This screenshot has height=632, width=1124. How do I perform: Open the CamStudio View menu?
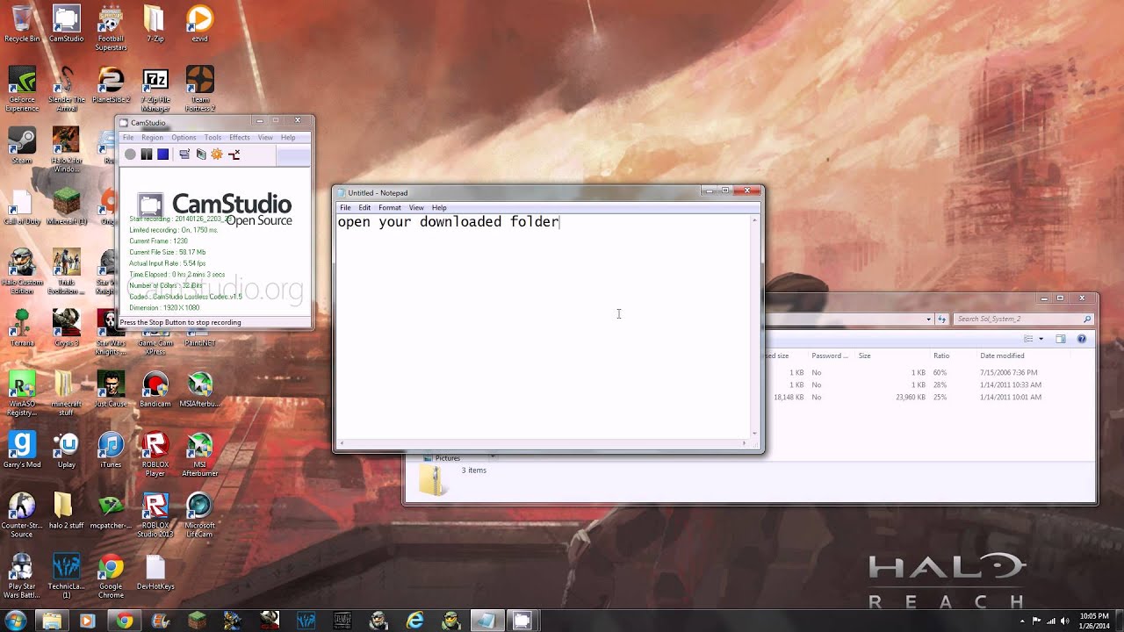[265, 138]
